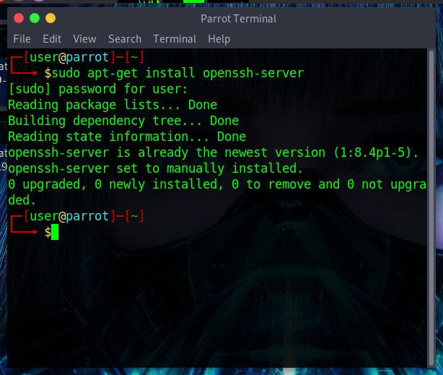This screenshot has width=443, height=375.
Task: Open the Help menu
Action: click(219, 39)
